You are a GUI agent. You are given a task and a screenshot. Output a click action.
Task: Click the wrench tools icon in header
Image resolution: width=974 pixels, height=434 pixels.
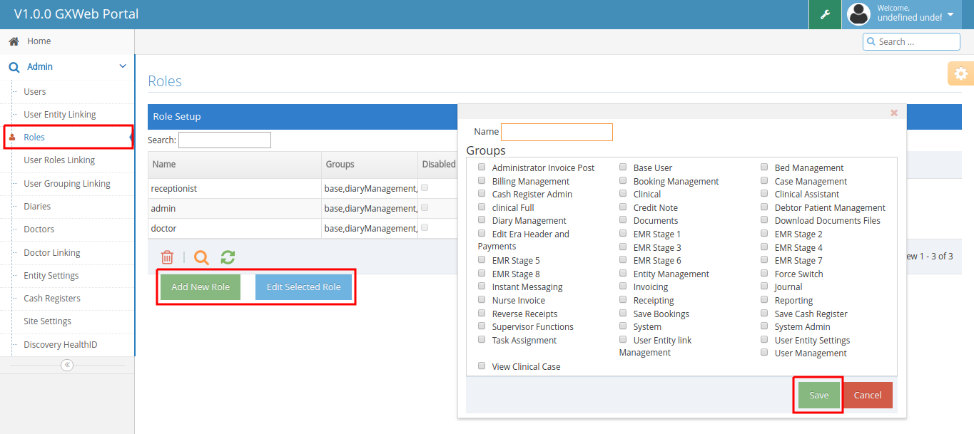coord(825,14)
